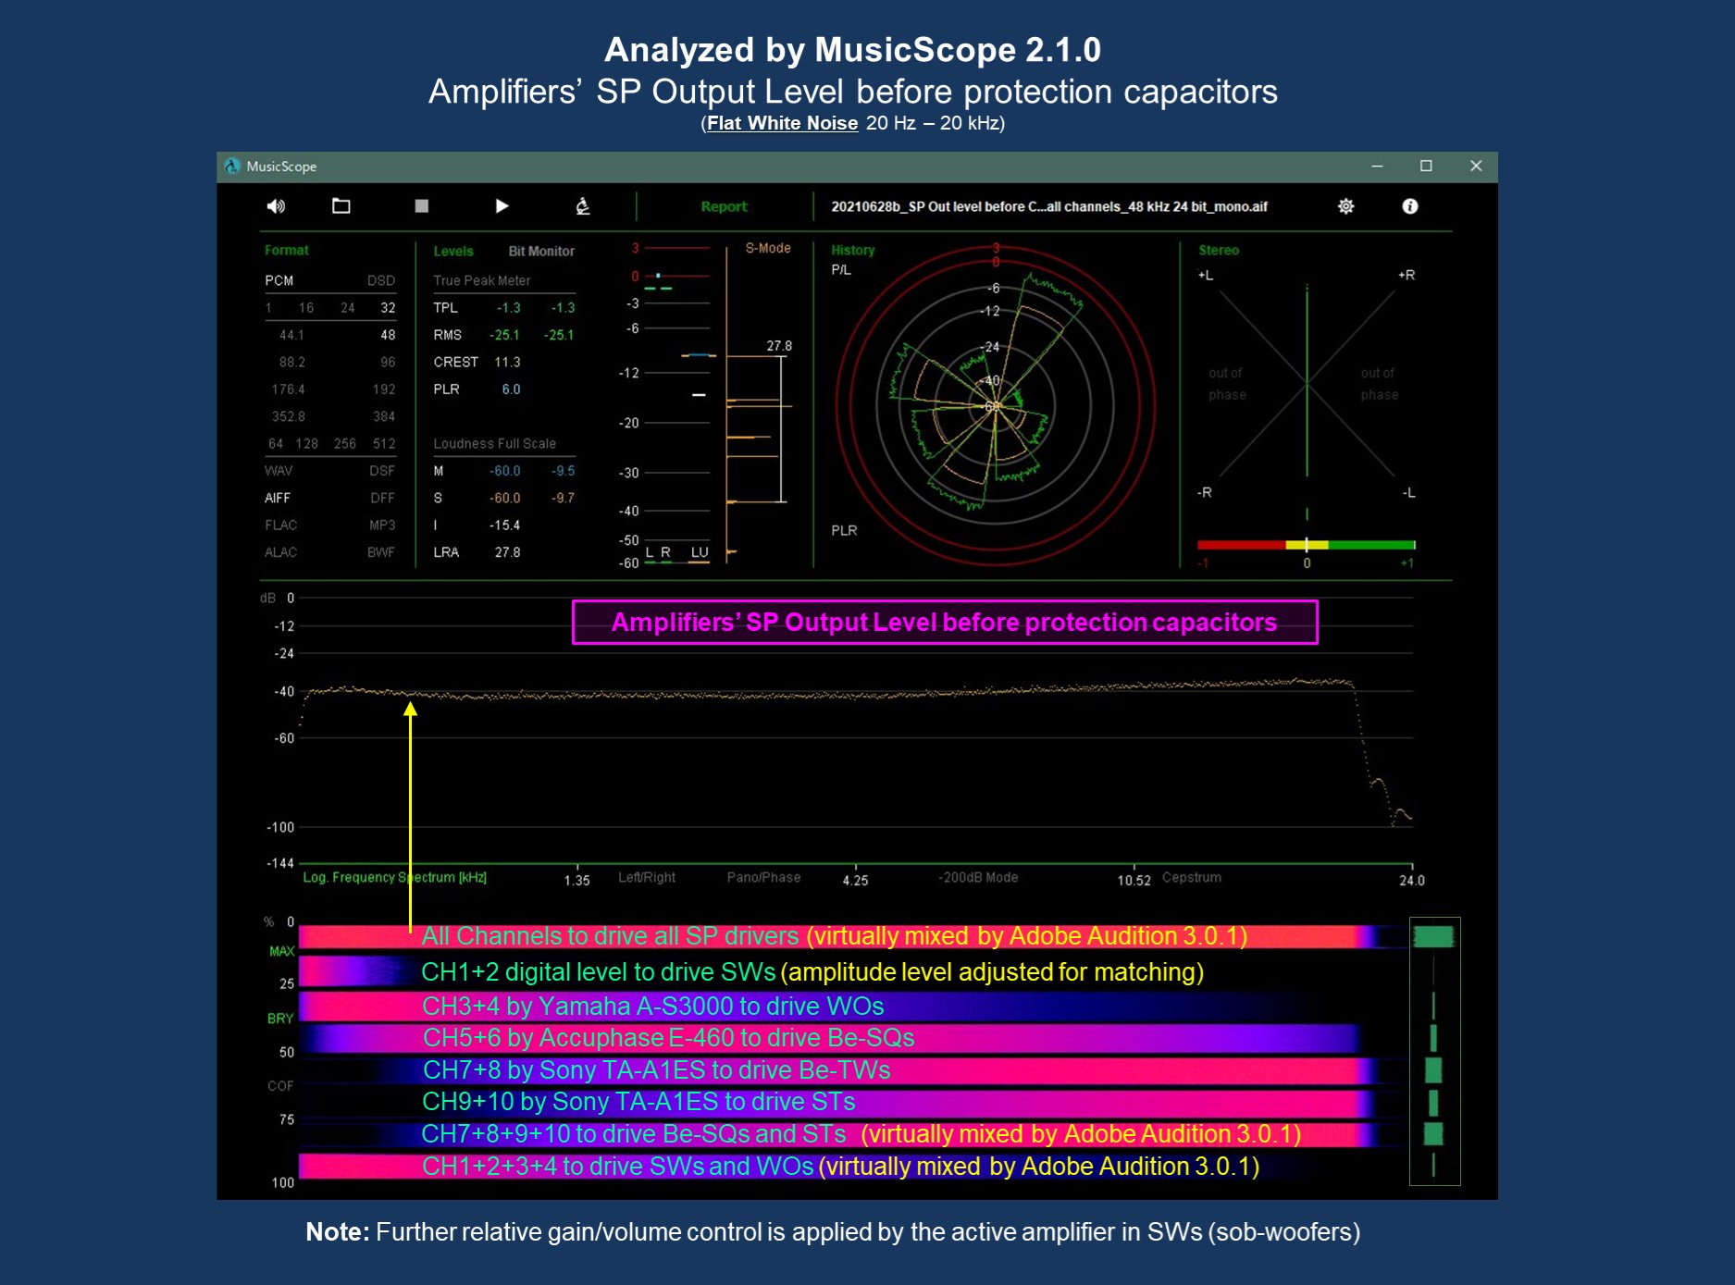Viewport: 1735px width, 1285px height.
Task: Click the MusicScope app icon in title bar
Action: [x=232, y=167]
